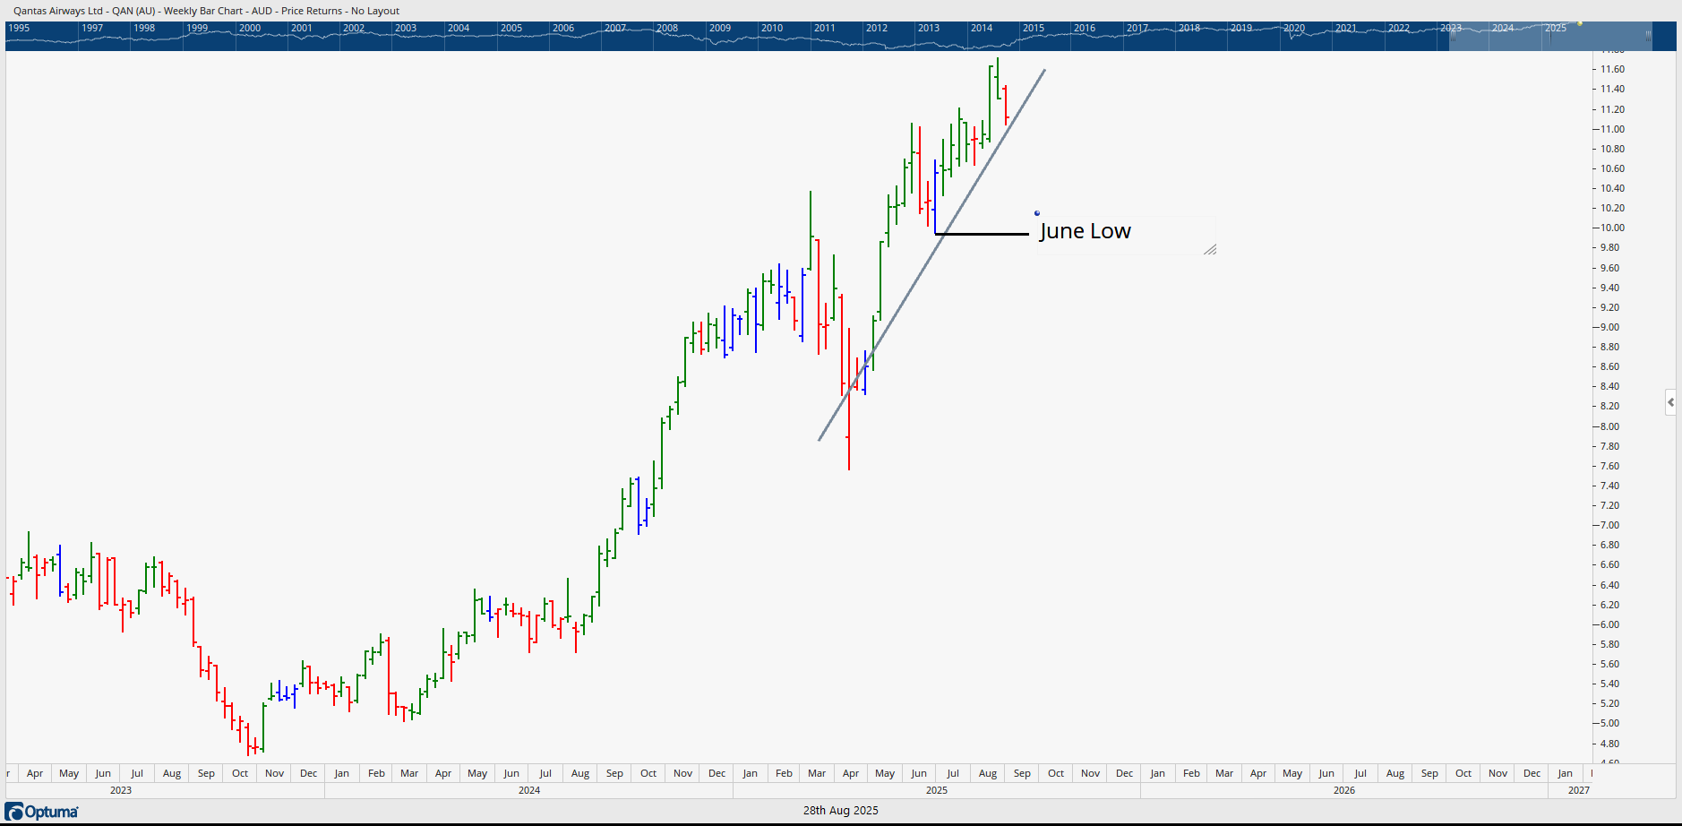Click the Optuma logo

click(42, 812)
